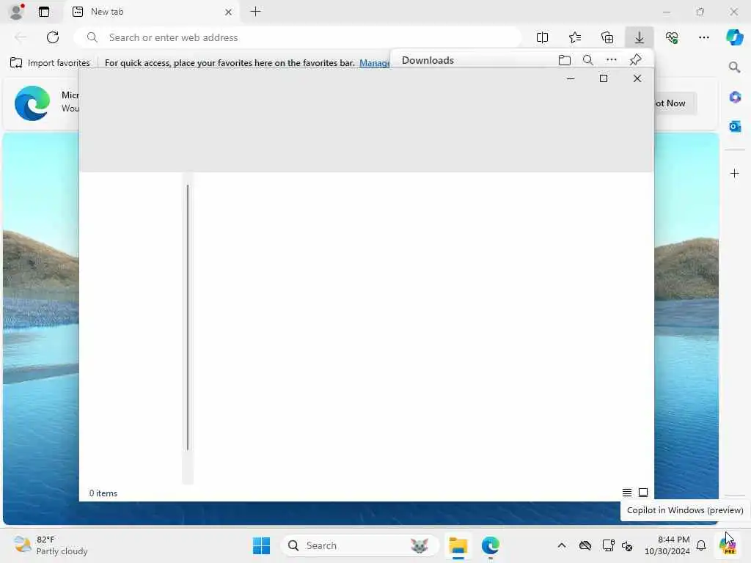Open File Explorer from the taskbar

(458, 545)
